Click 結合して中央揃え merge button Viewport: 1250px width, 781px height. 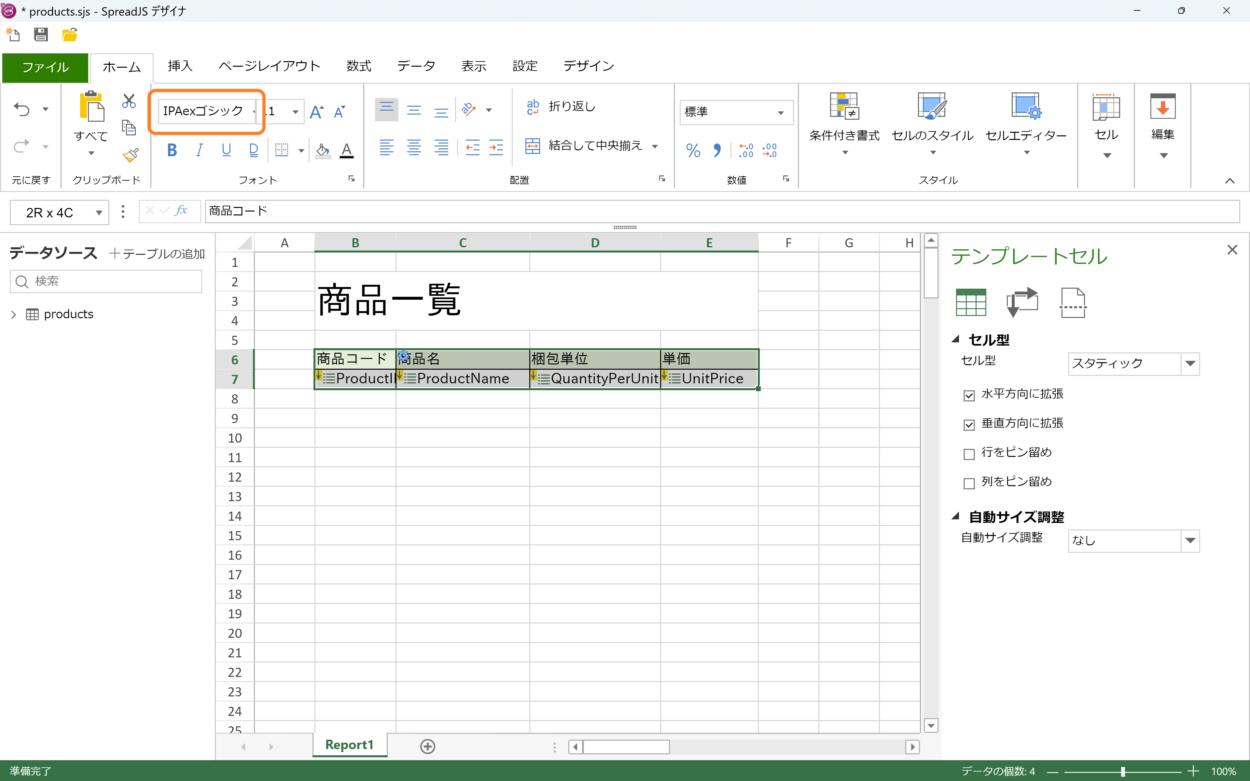pos(584,146)
